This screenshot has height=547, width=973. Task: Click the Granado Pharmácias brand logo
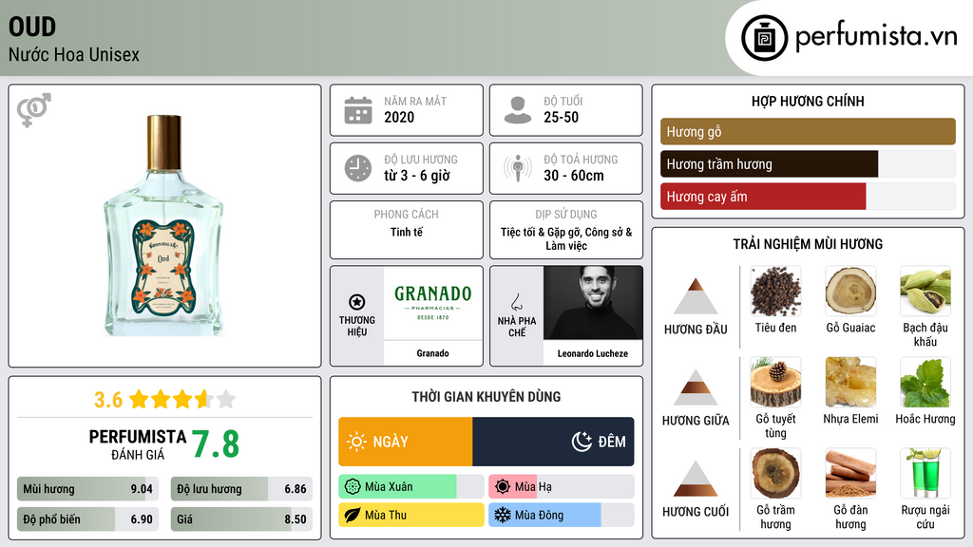433,303
